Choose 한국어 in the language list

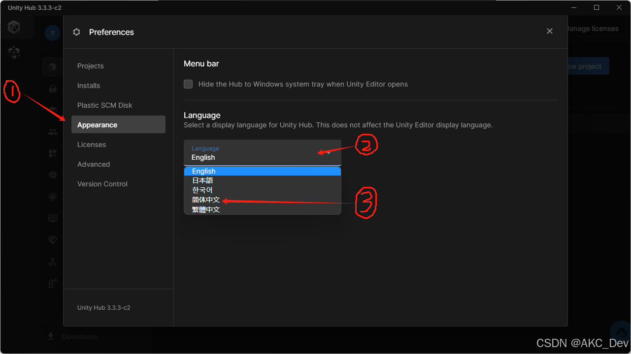pyautogui.click(x=263, y=190)
